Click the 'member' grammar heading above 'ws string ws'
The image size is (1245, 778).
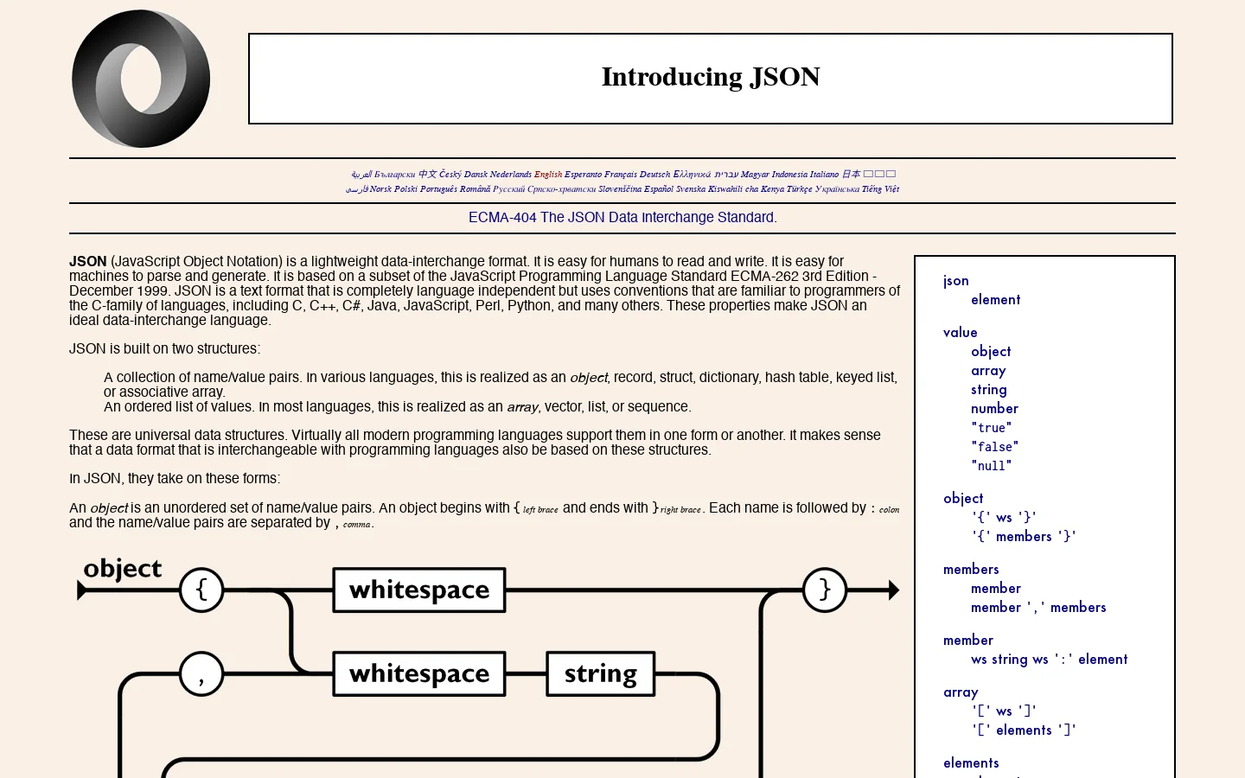pos(968,641)
